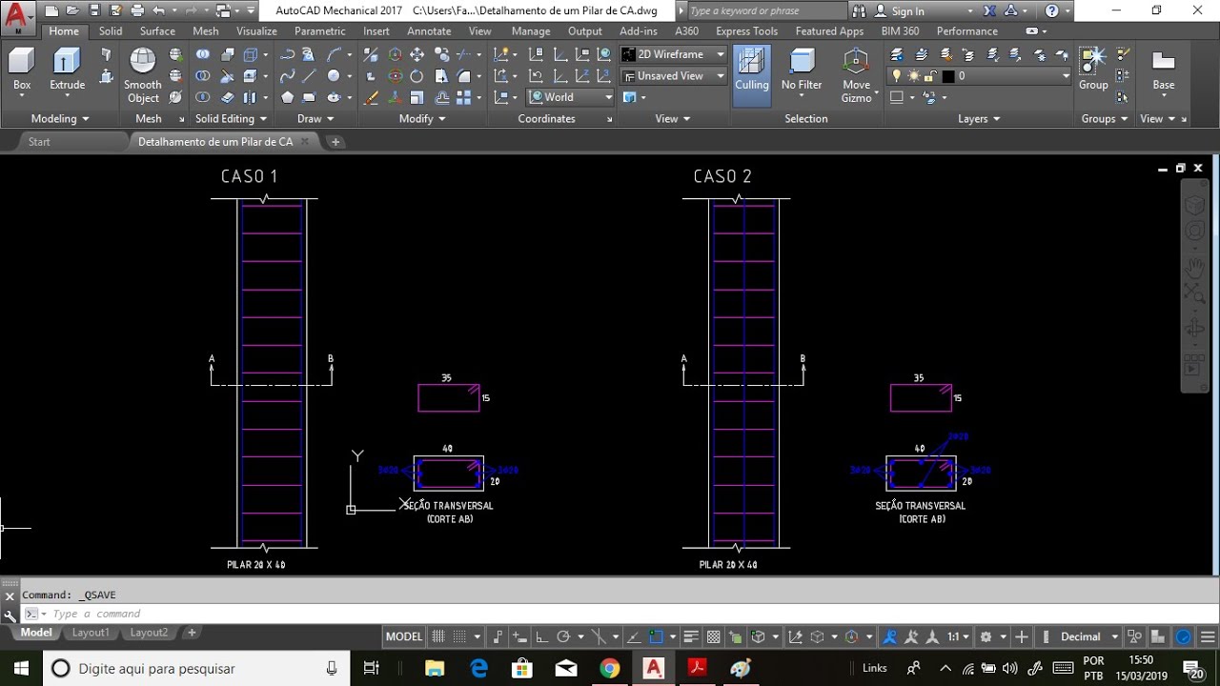Expand the Draw panel

click(x=315, y=119)
